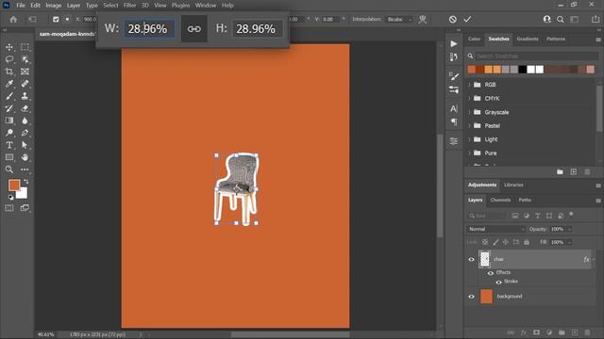The width and height of the screenshot is (604, 339).
Task: Select the Frame tool
Action: point(25,72)
